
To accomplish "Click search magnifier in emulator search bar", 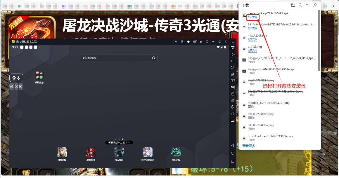I will click(x=153, y=58).
